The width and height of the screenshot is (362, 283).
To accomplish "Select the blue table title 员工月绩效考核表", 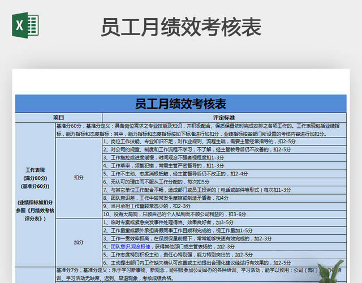I will (181, 104).
